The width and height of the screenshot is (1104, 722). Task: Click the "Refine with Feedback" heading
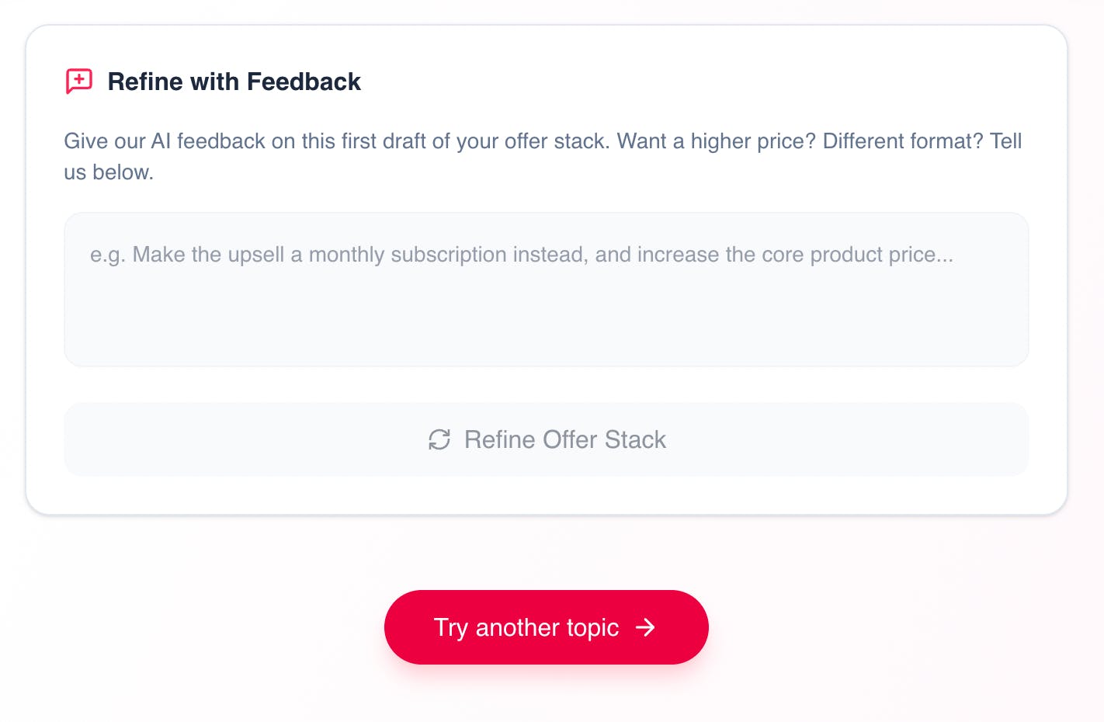pyautogui.click(x=234, y=82)
